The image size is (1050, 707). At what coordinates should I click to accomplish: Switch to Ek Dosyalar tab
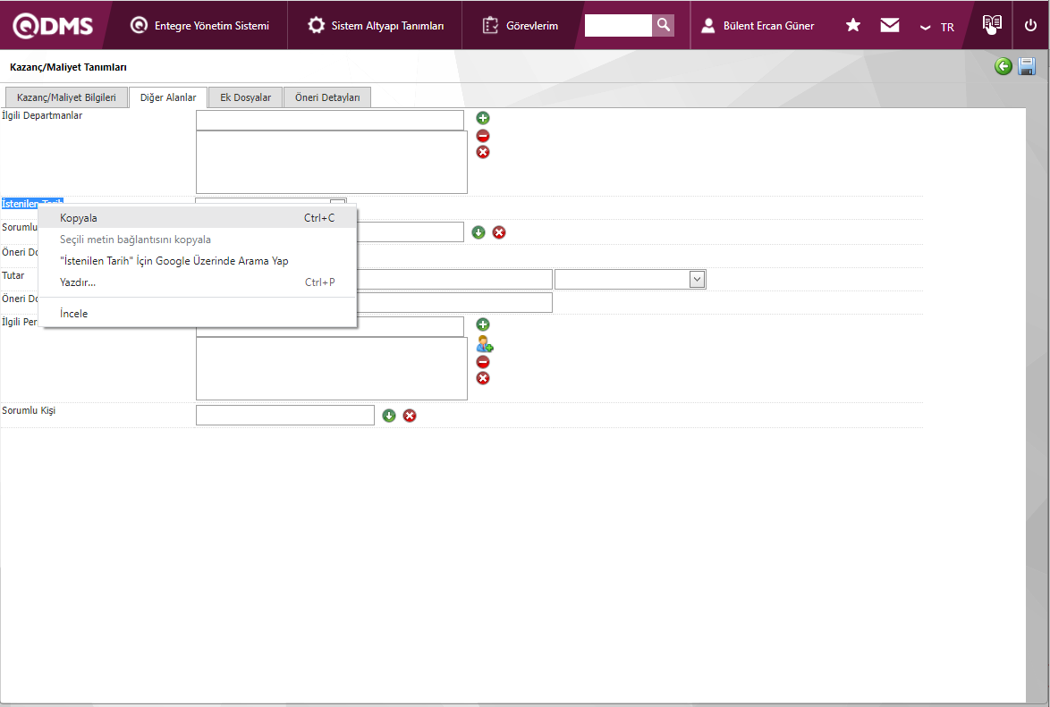tap(245, 97)
